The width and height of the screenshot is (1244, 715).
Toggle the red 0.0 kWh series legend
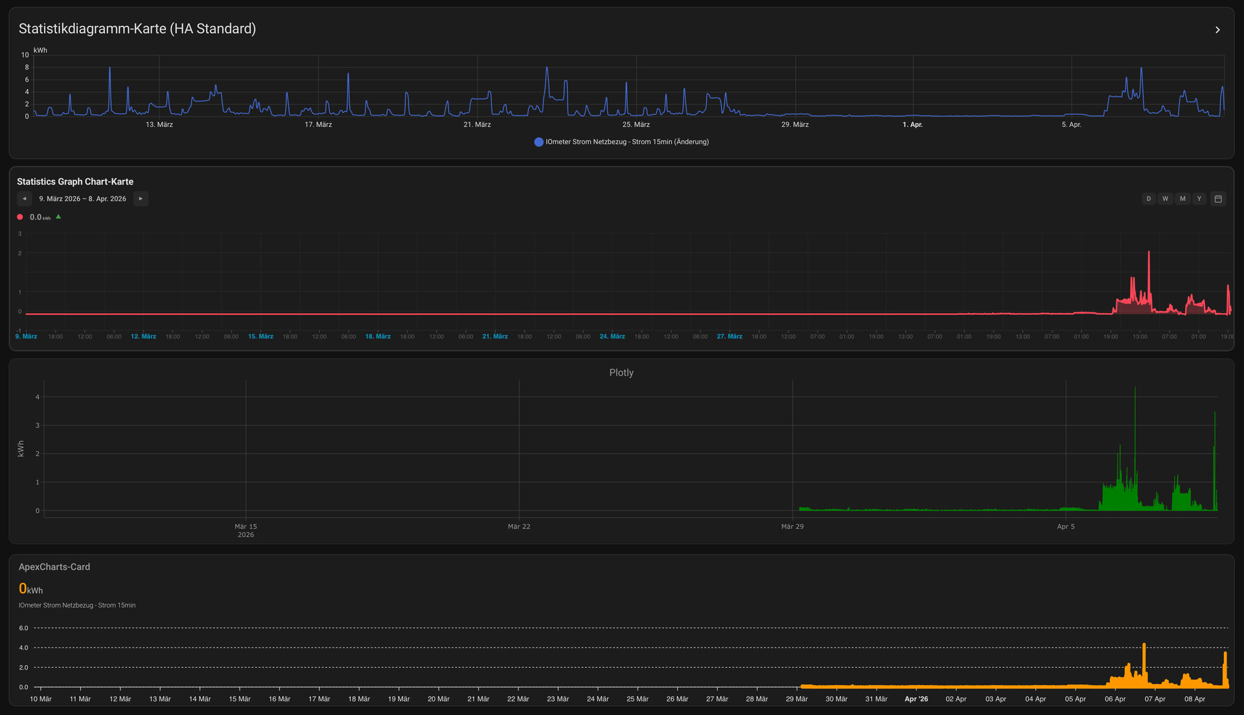click(x=36, y=218)
